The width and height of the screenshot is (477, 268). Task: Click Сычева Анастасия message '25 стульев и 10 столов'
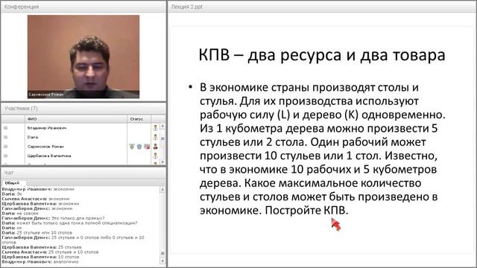tap(50, 252)
